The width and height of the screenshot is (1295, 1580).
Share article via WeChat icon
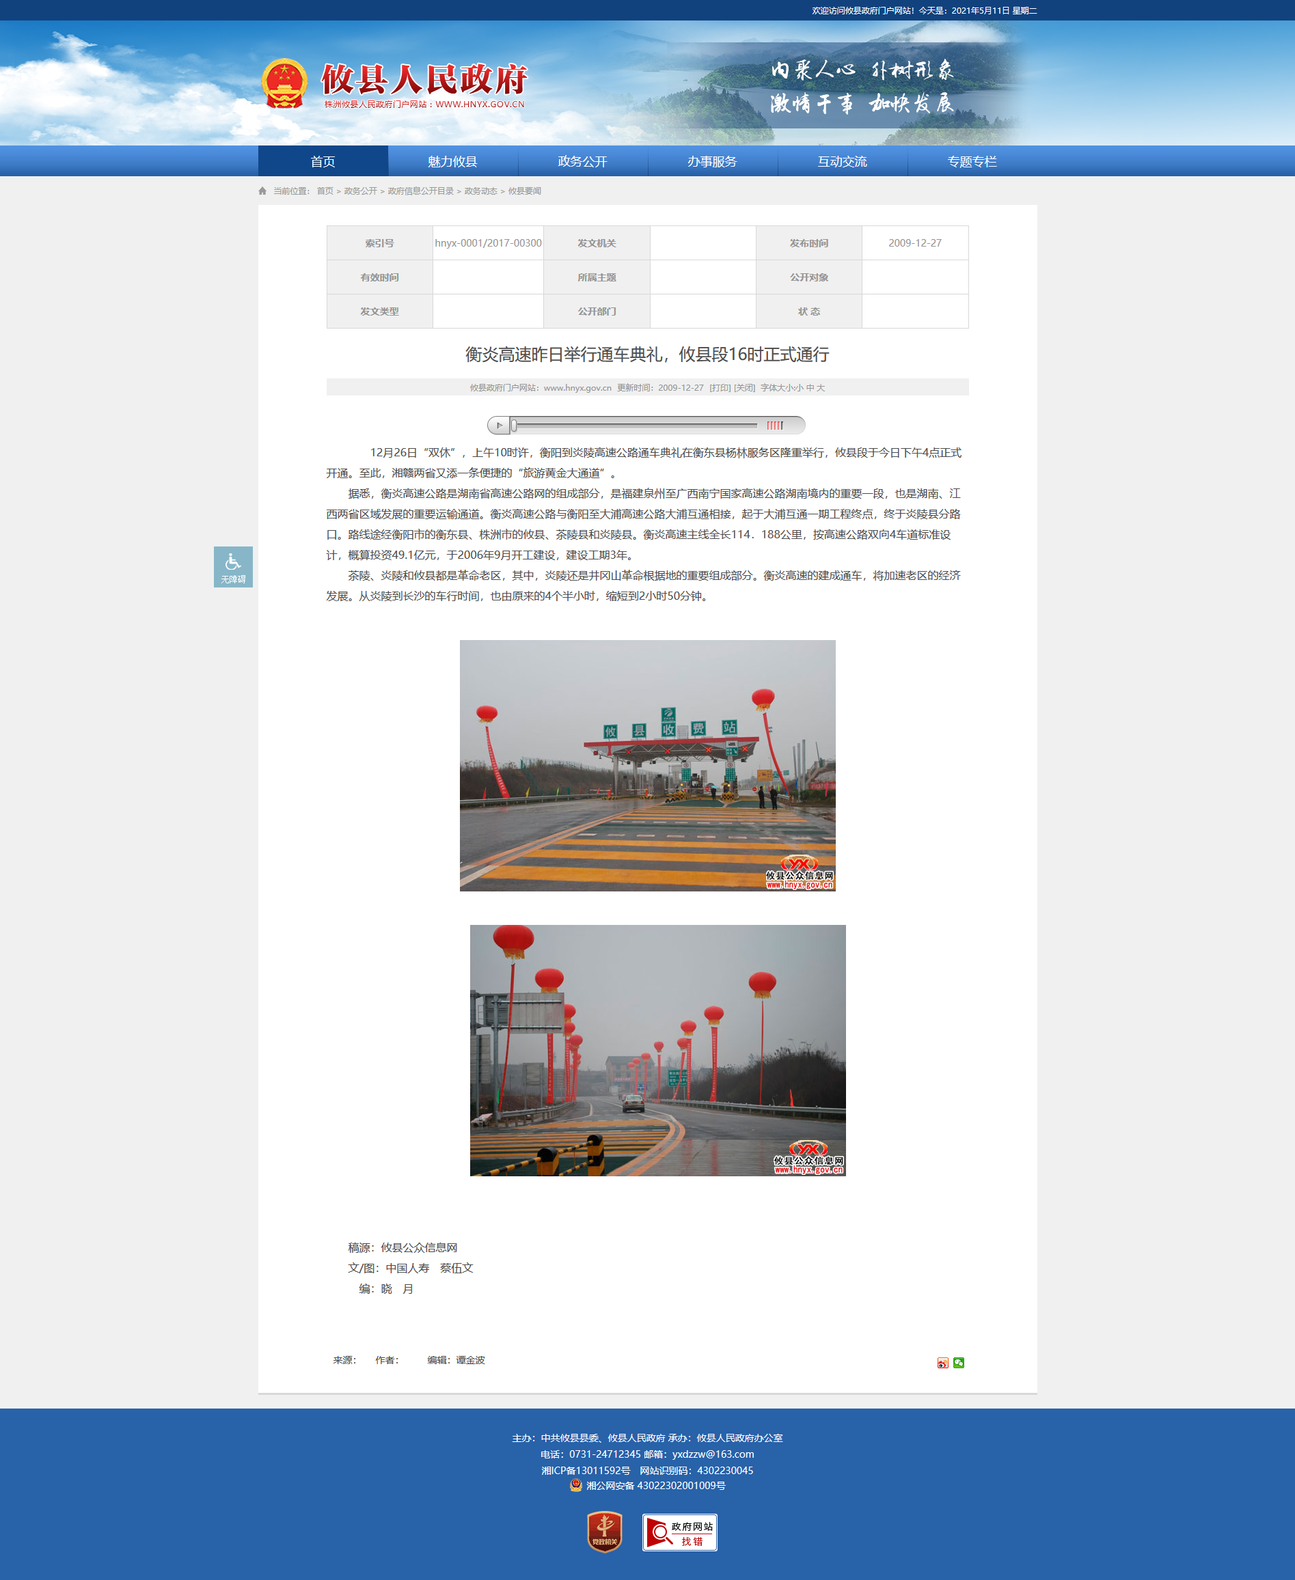click(959, 1362)
